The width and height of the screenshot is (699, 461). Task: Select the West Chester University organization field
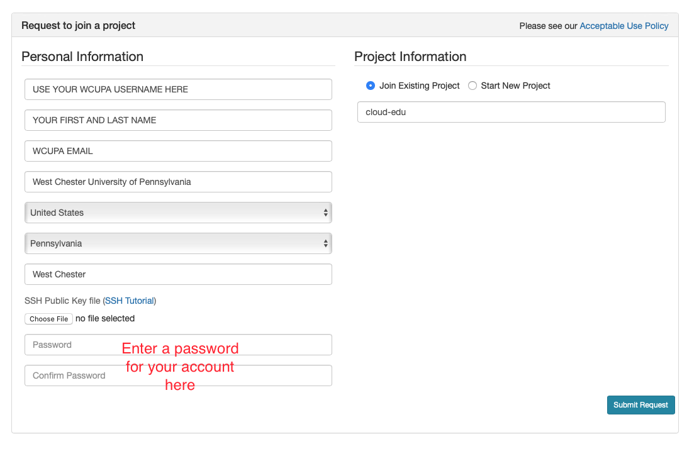(178, 182)
